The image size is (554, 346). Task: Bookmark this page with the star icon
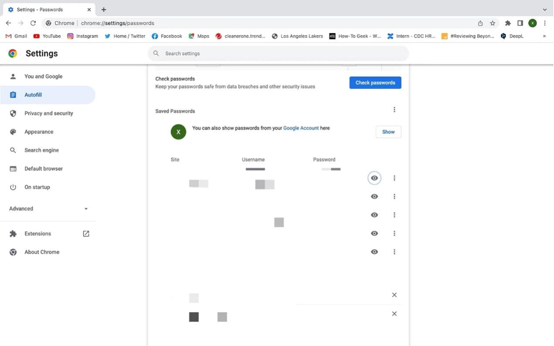tap(493, 23)
